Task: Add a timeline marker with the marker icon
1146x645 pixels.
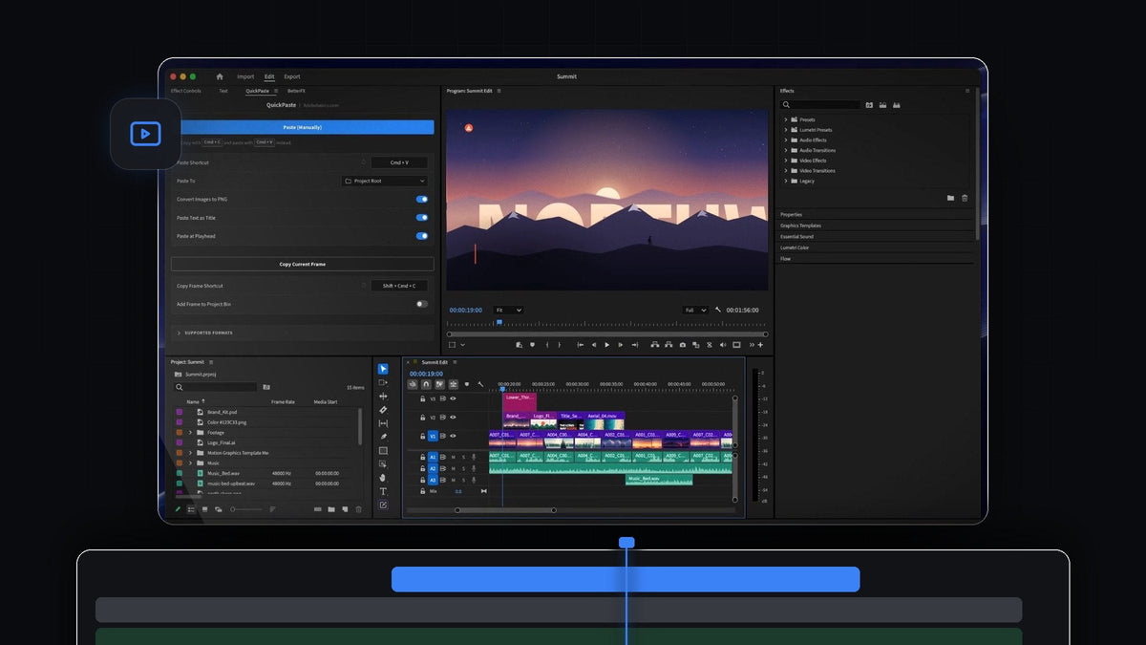Action: pyautogui.click(x=467, y=384)
